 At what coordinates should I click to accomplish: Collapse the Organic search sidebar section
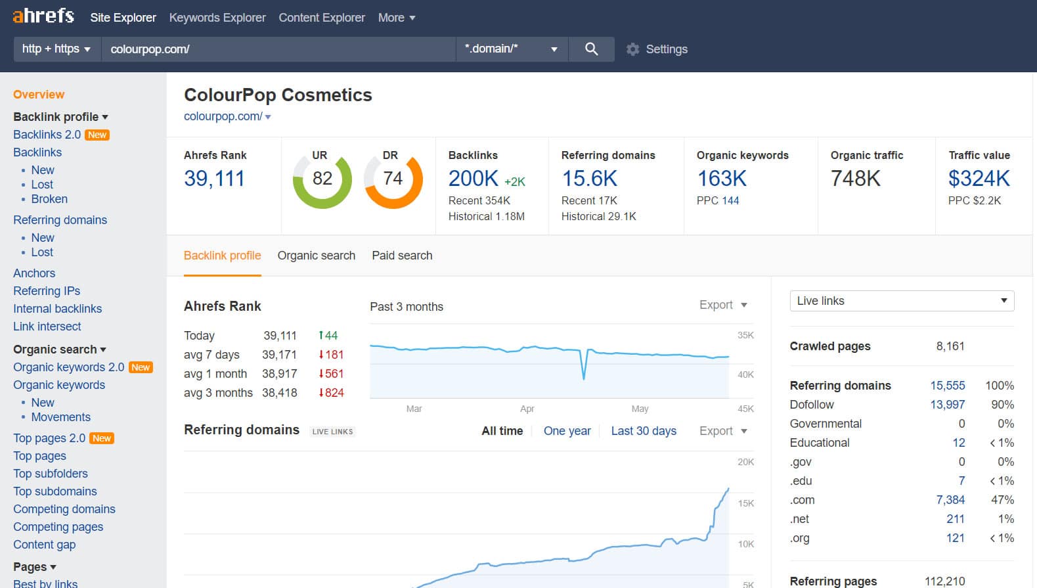click(x=60, y=350)
